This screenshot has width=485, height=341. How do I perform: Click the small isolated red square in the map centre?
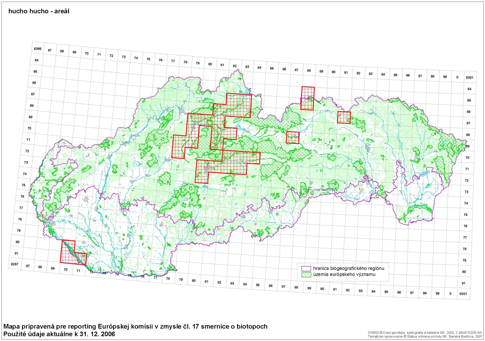[293, 137]
